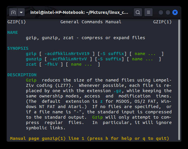Screen dimensions: 188x149
Task: Close the terminal window
Action: [175, 12]
